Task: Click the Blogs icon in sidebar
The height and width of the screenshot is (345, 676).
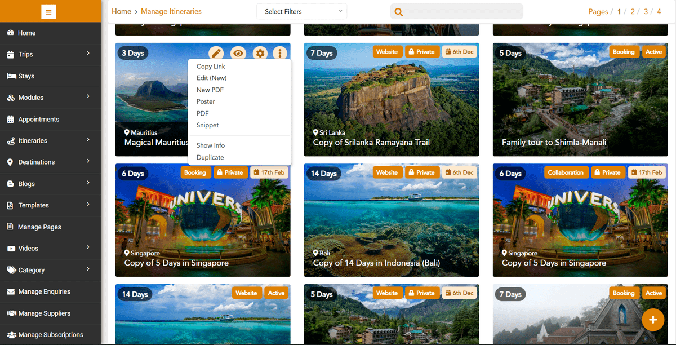Action: click(11, 184)
